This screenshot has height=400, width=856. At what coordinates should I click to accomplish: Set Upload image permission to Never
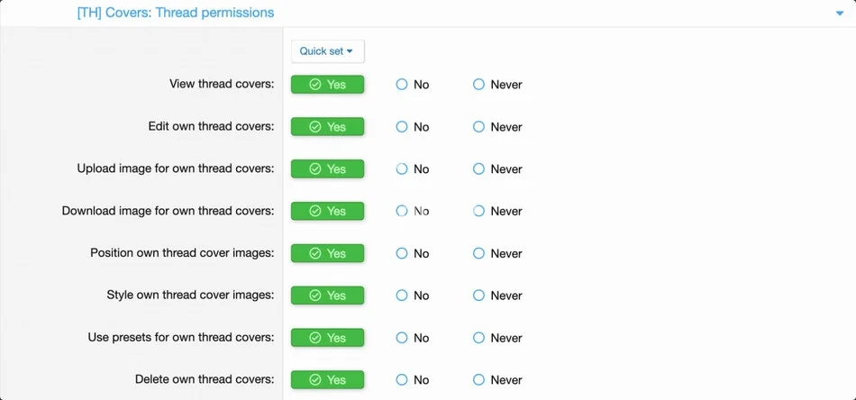point(497,169)
